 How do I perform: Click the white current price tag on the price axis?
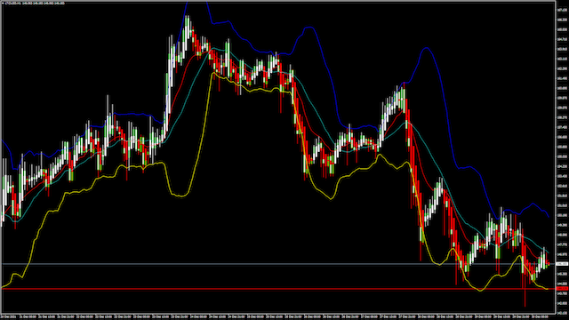pyautogui.click(x=562, y=264)
